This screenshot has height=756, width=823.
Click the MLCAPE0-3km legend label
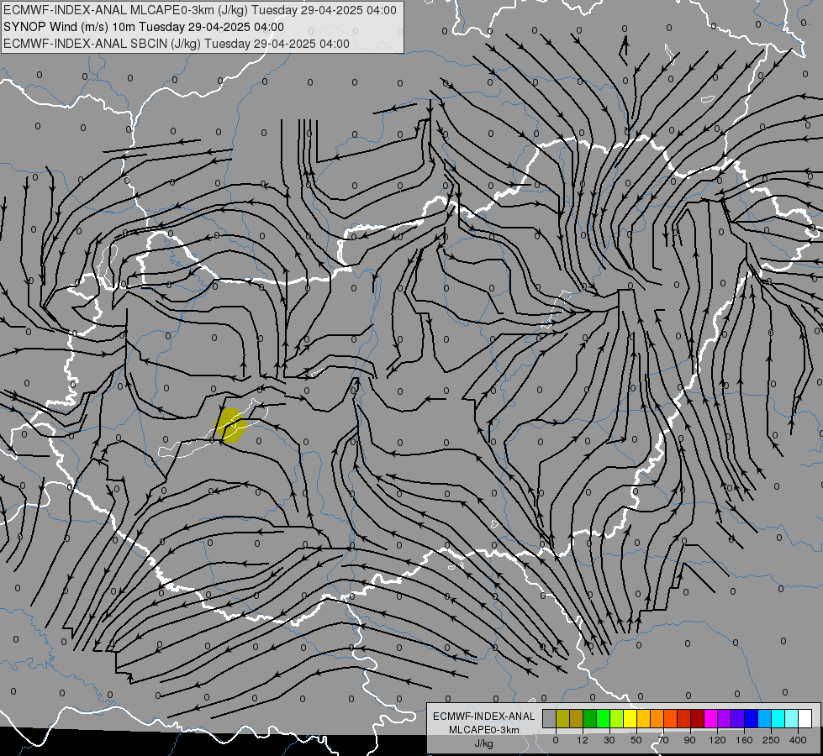pyautogui.click(x=484, y=730)
